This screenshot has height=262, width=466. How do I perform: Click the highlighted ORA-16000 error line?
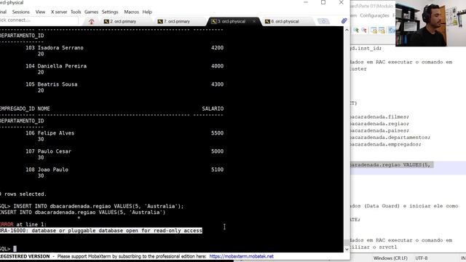[x=101, y=231]
